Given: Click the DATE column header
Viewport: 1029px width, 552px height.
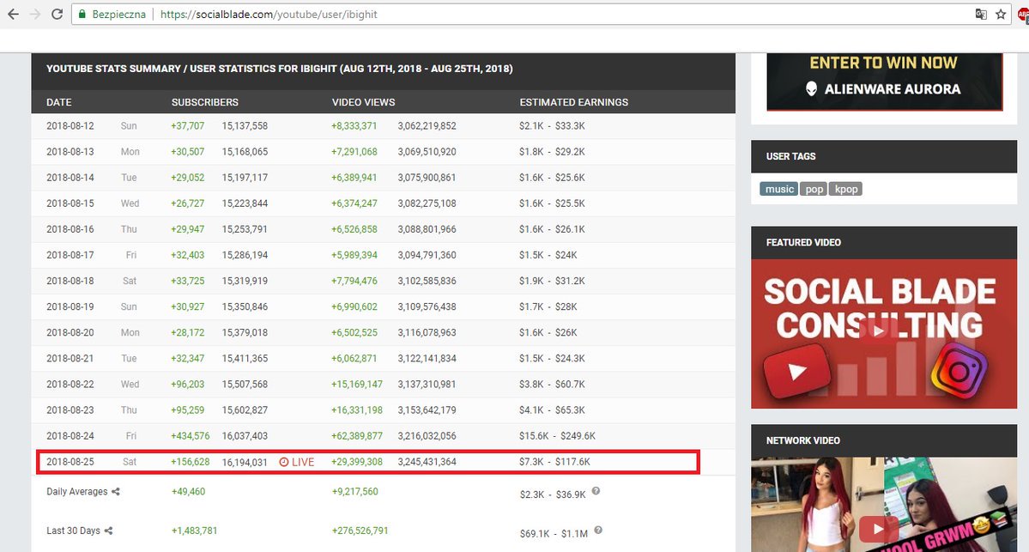Looking at the screenshot, I should 59,102.
